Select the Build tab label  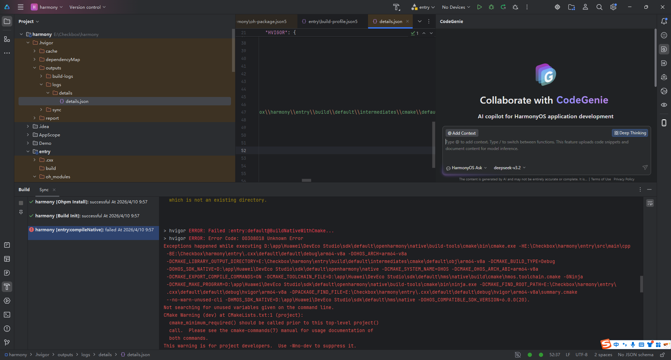pyautogui.click(x=24, y=189)
